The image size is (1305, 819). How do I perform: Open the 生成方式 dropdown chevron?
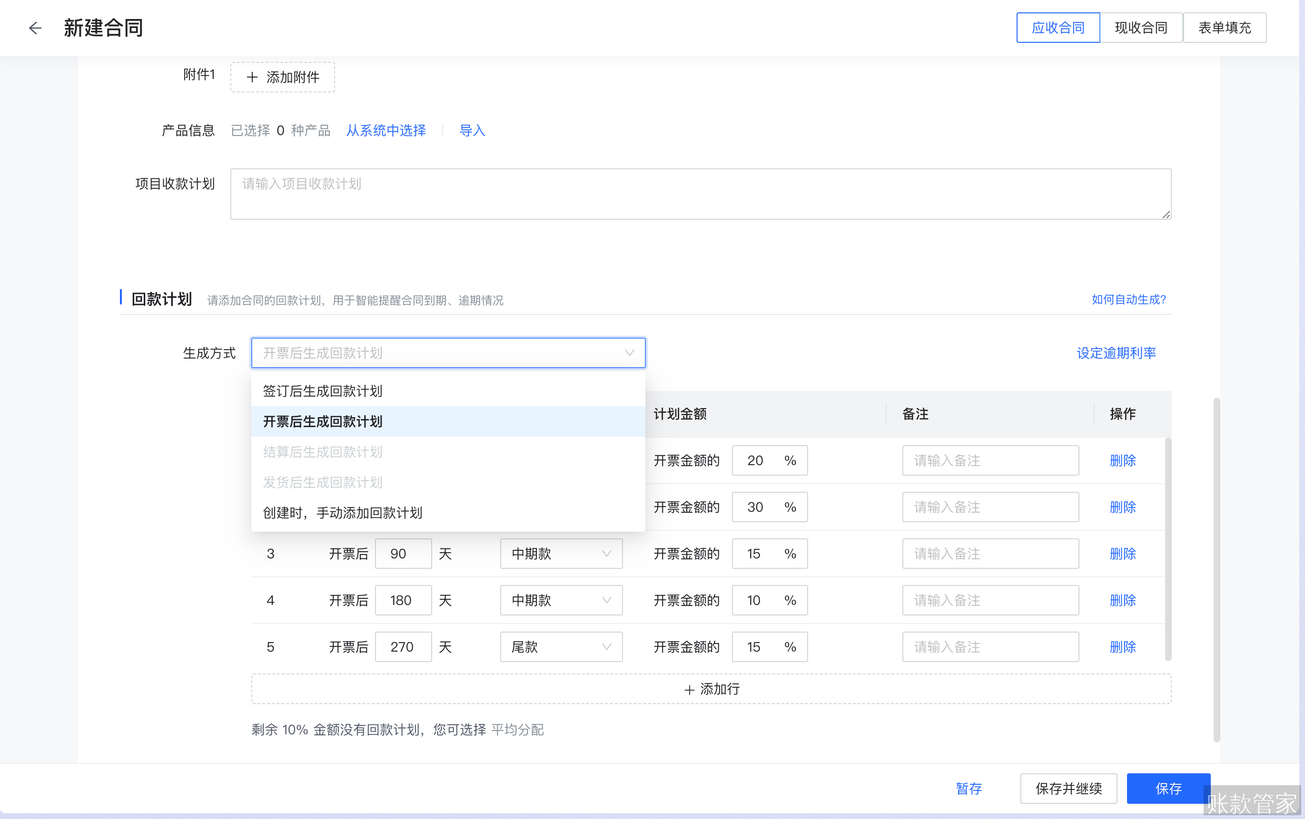629,352
